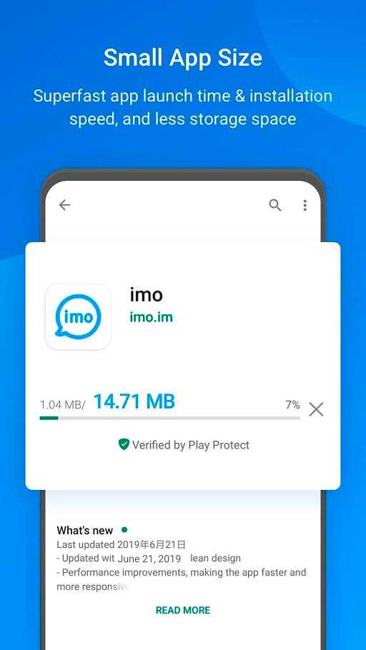Click the 7% progress percentage
Image resolution: width=366 pixels, height=650 pixels.
tap(292, 404)
